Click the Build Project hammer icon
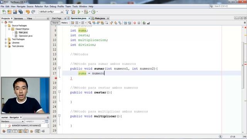 pyautogui.click(x=67, y=12)
